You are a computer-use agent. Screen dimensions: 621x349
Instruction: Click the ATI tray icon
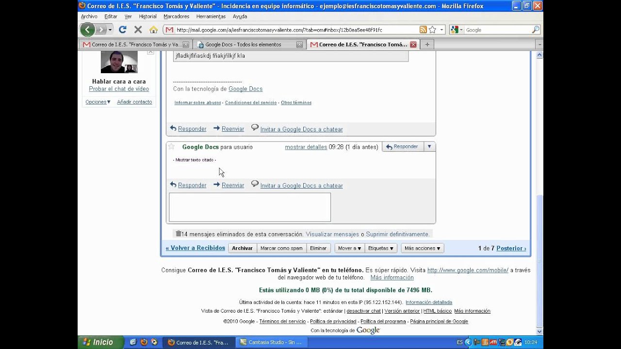point(492,342)
